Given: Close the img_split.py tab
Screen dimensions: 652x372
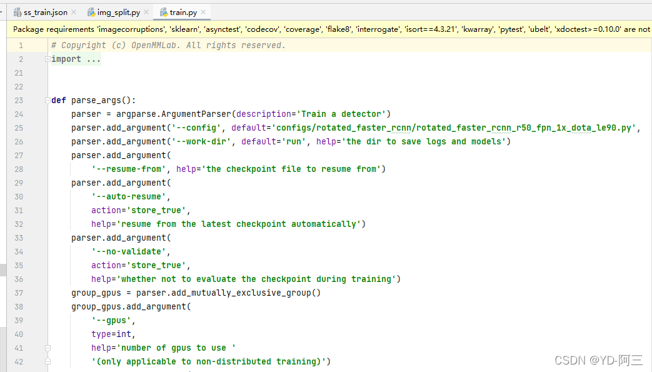Looking at the screenshot, I should [146, 12].
